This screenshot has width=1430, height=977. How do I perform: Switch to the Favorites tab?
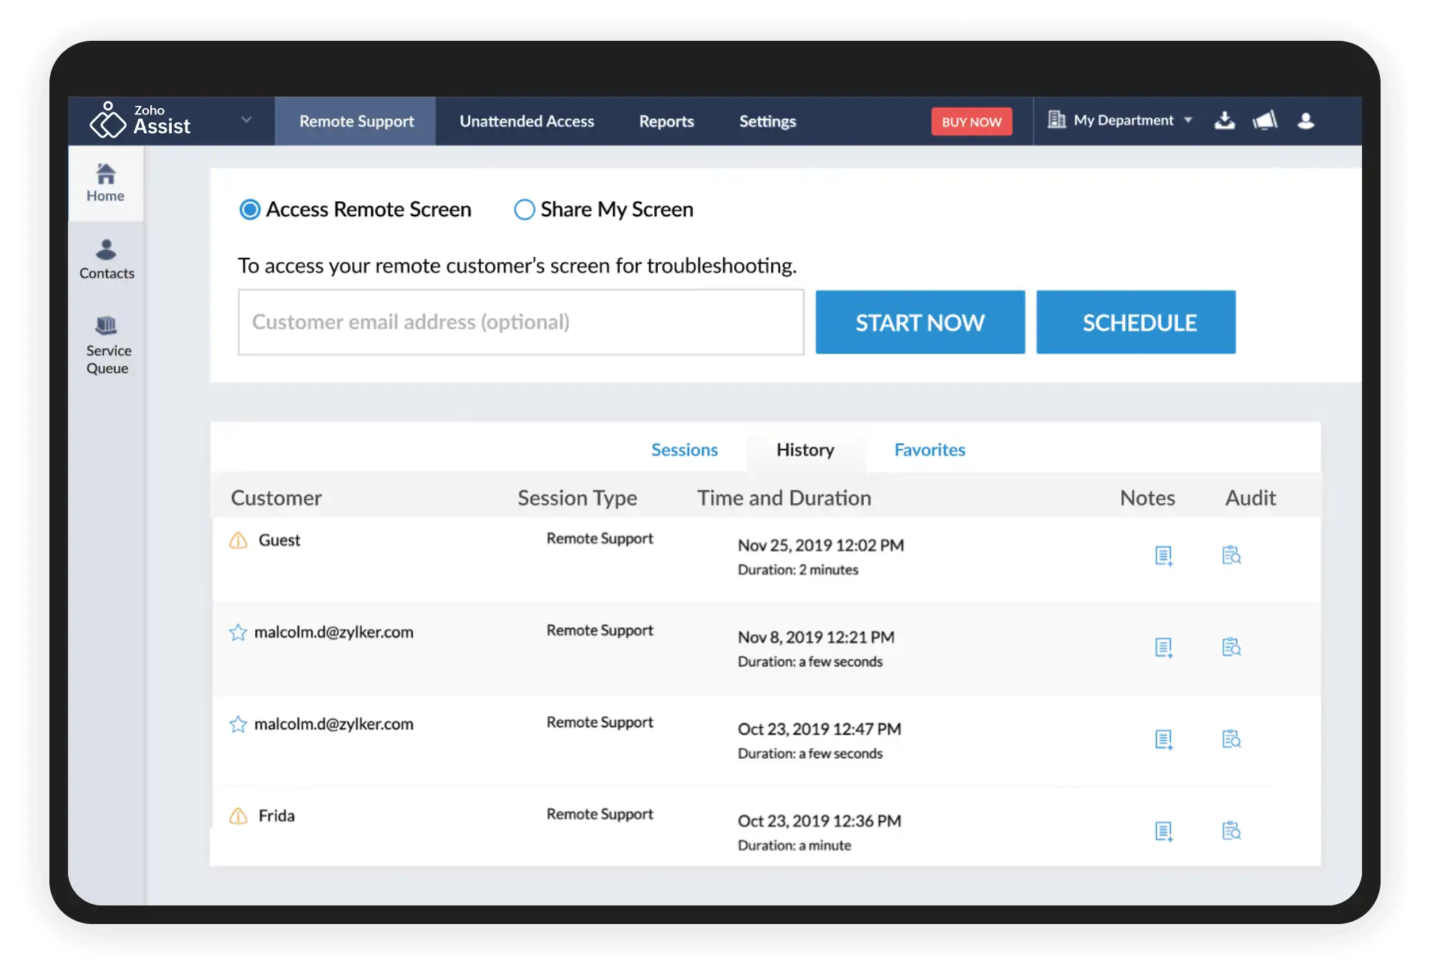pos(930,449)
